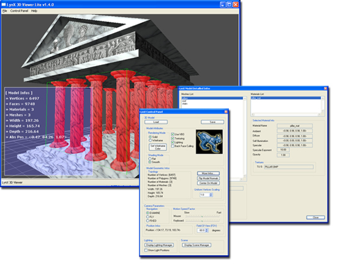
Task: Click the Field Of View degrees field
Action: pyautogui.click(x=201, y=230)
